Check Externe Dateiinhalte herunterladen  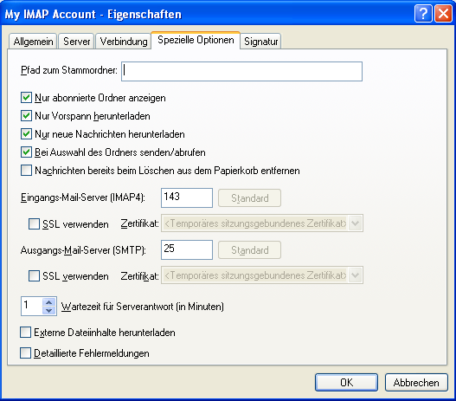pyautogui.click(x=26, y=333)
